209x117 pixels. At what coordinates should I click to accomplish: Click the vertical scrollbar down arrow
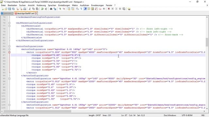click(x=207, y=108)
